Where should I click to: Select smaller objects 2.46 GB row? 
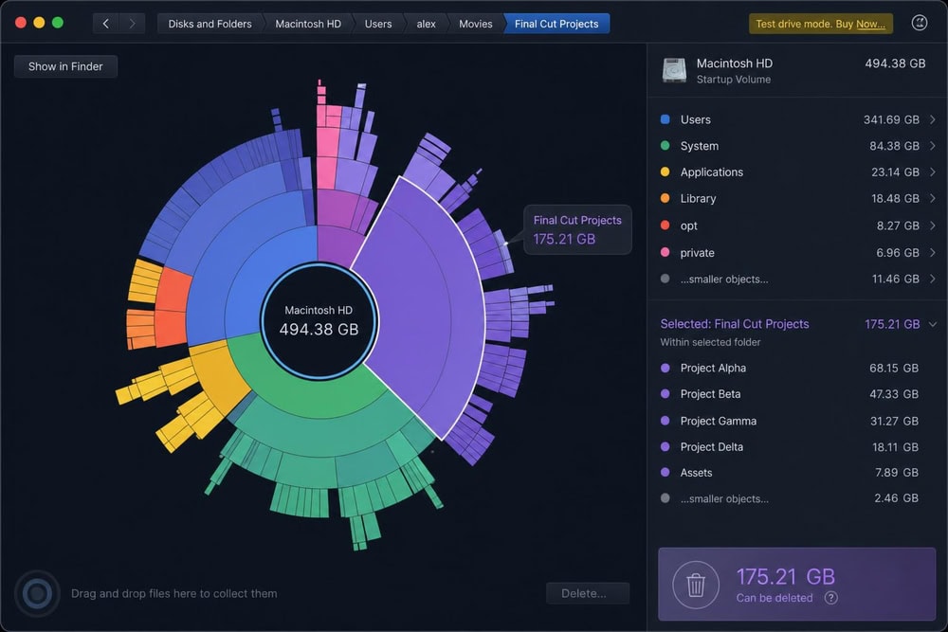[798, 498]
